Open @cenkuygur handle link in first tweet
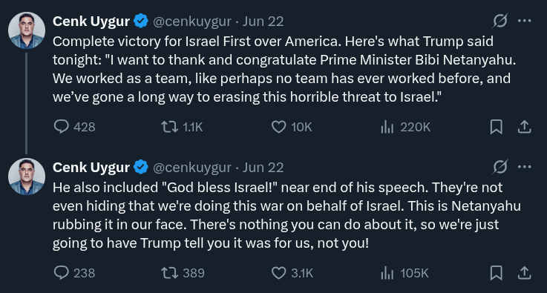 point(192,22)
